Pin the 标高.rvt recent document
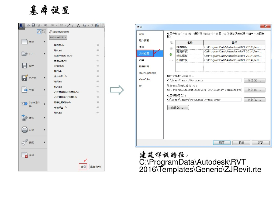 tap(98, 87)
